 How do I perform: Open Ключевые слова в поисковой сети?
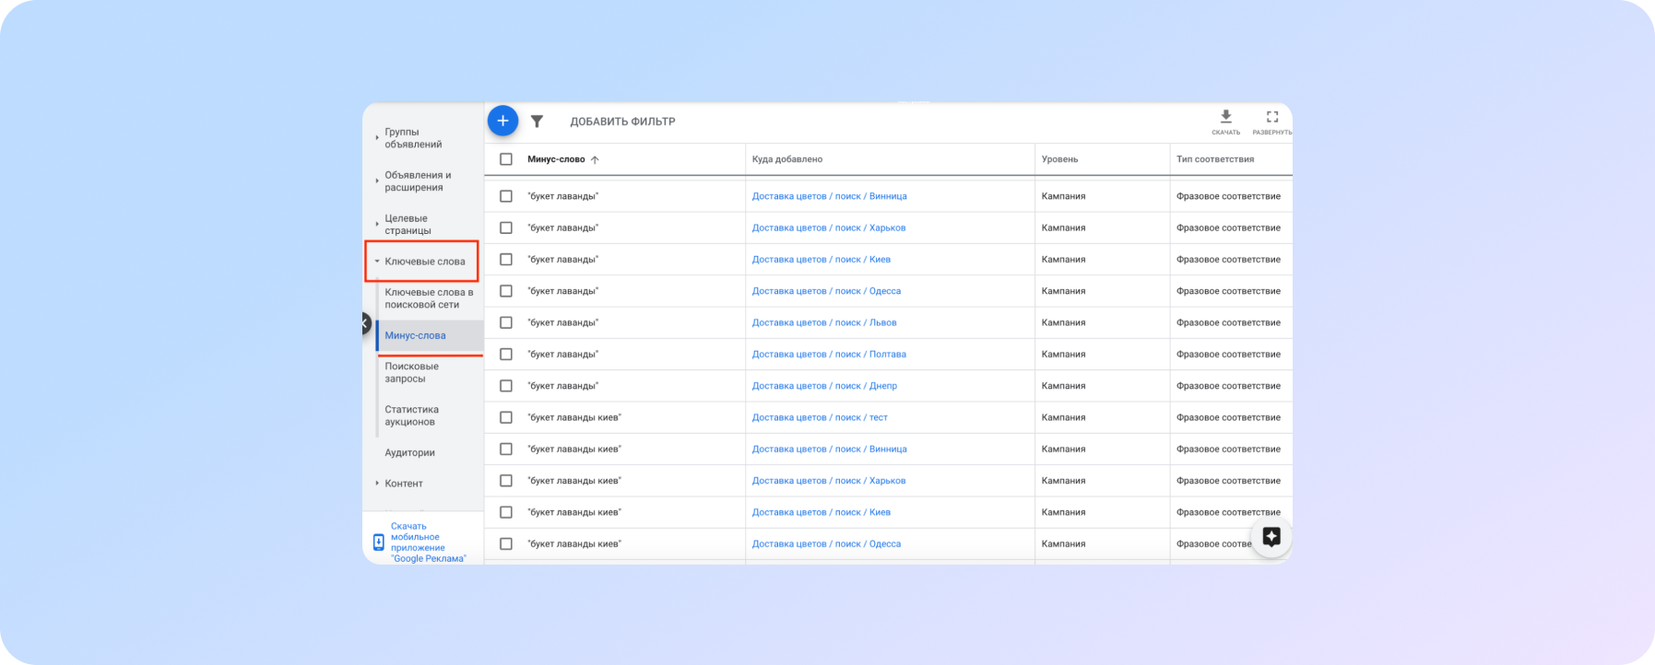429,298
